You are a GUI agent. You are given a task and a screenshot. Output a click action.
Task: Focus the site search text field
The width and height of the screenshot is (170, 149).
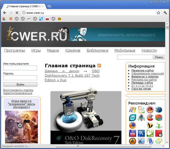135,57
